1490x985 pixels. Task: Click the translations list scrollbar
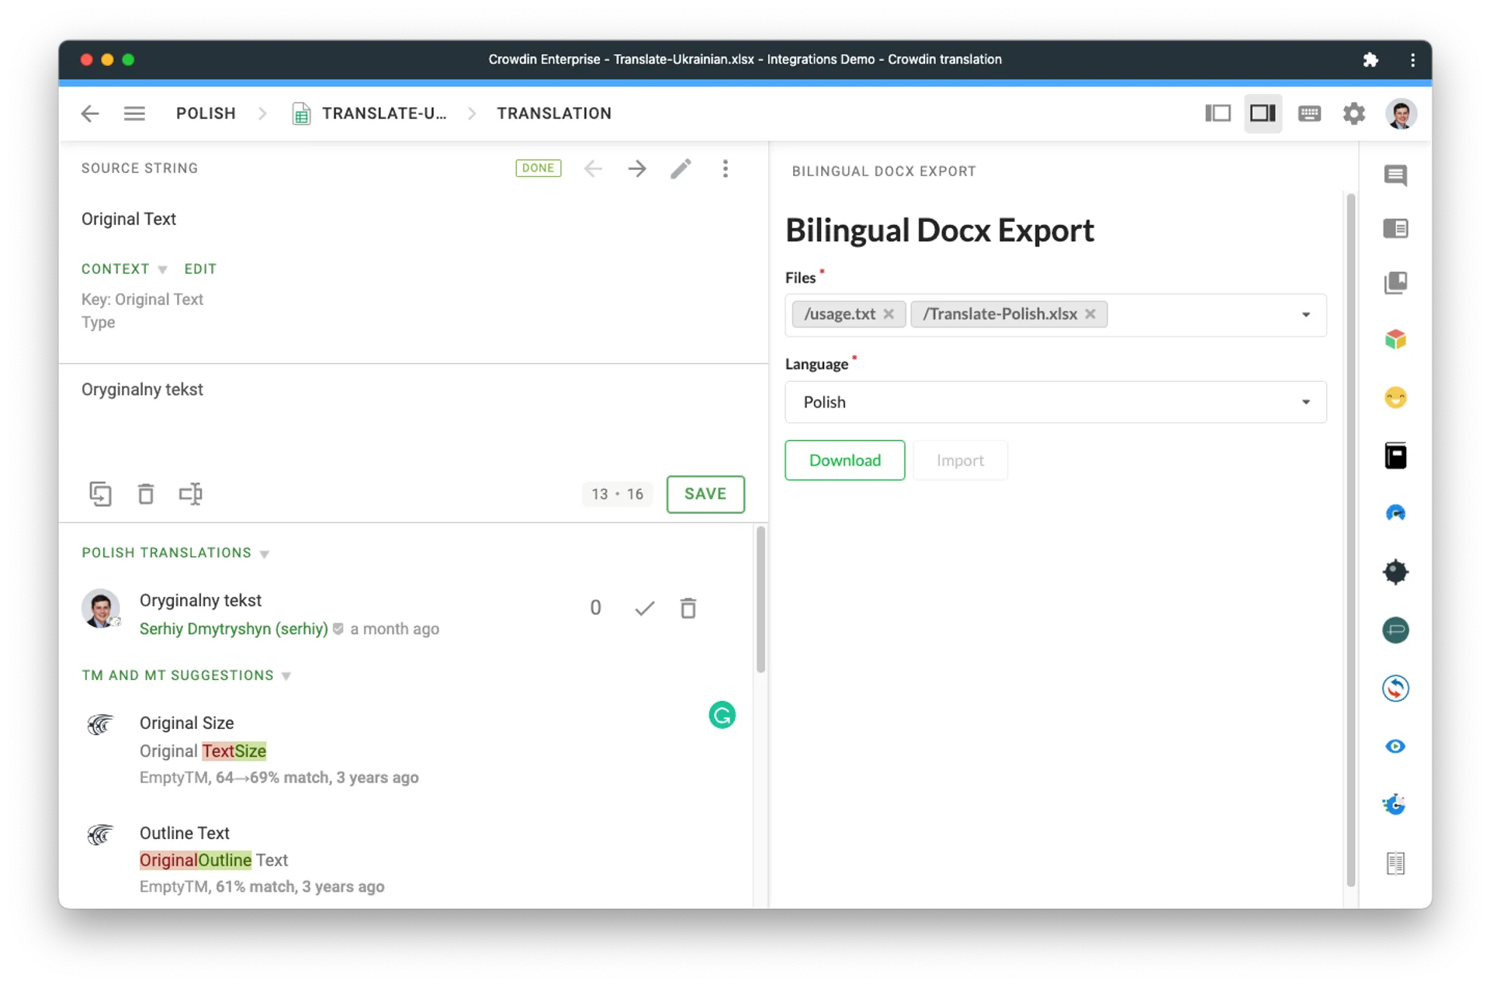(761, 599)
